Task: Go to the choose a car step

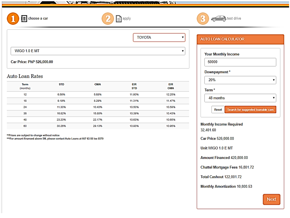Action: click(38, 18)
